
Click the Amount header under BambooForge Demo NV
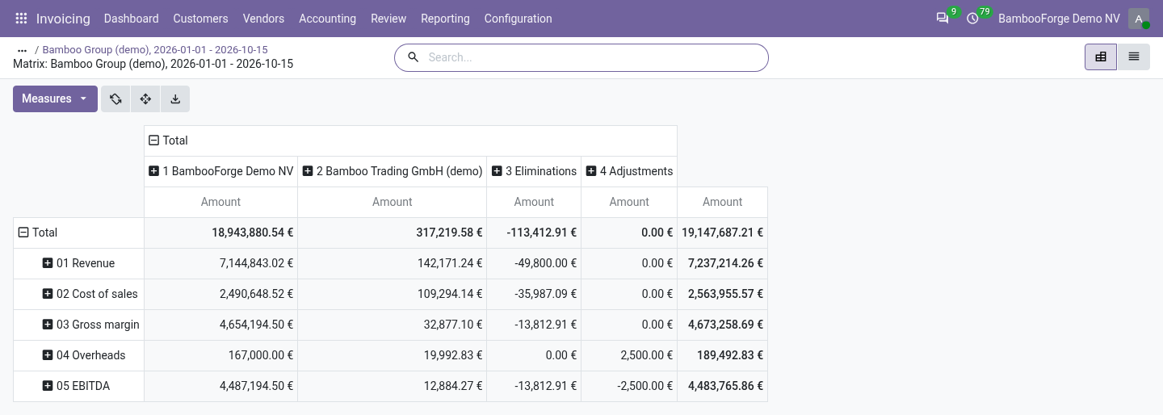point(220,202)
